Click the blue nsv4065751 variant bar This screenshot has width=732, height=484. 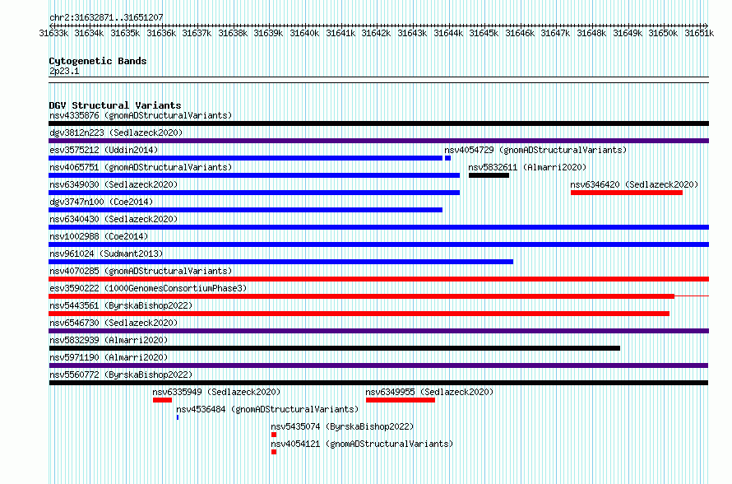(254, 175)
